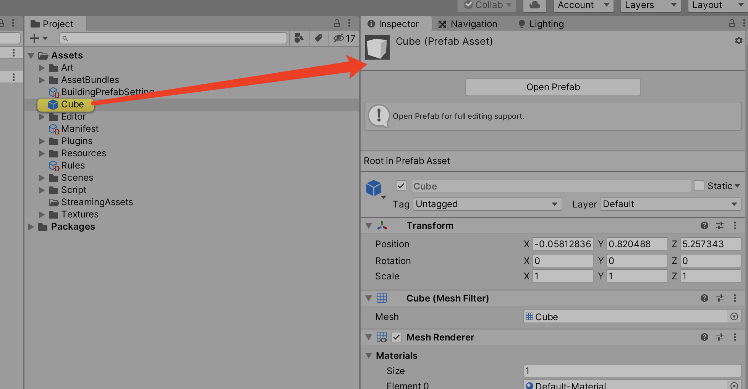Click the Project panel search field
The image size is (748, 389).
[173, 38]
